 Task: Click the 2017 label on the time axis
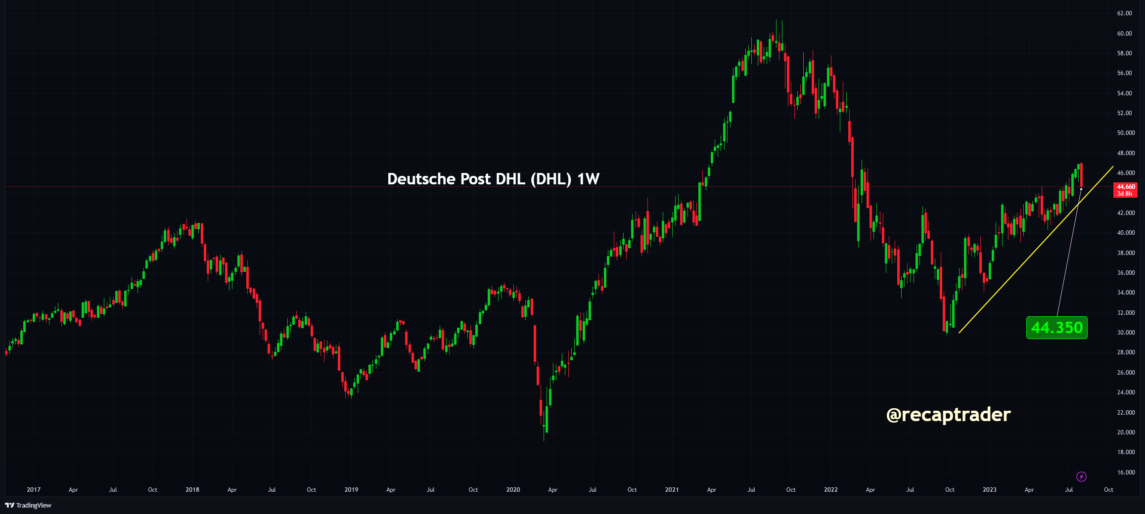tap(34, 490)
